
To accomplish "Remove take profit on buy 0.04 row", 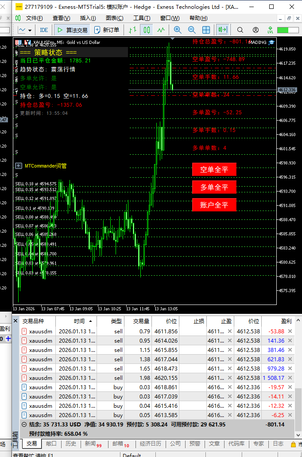I will point(230,406).
